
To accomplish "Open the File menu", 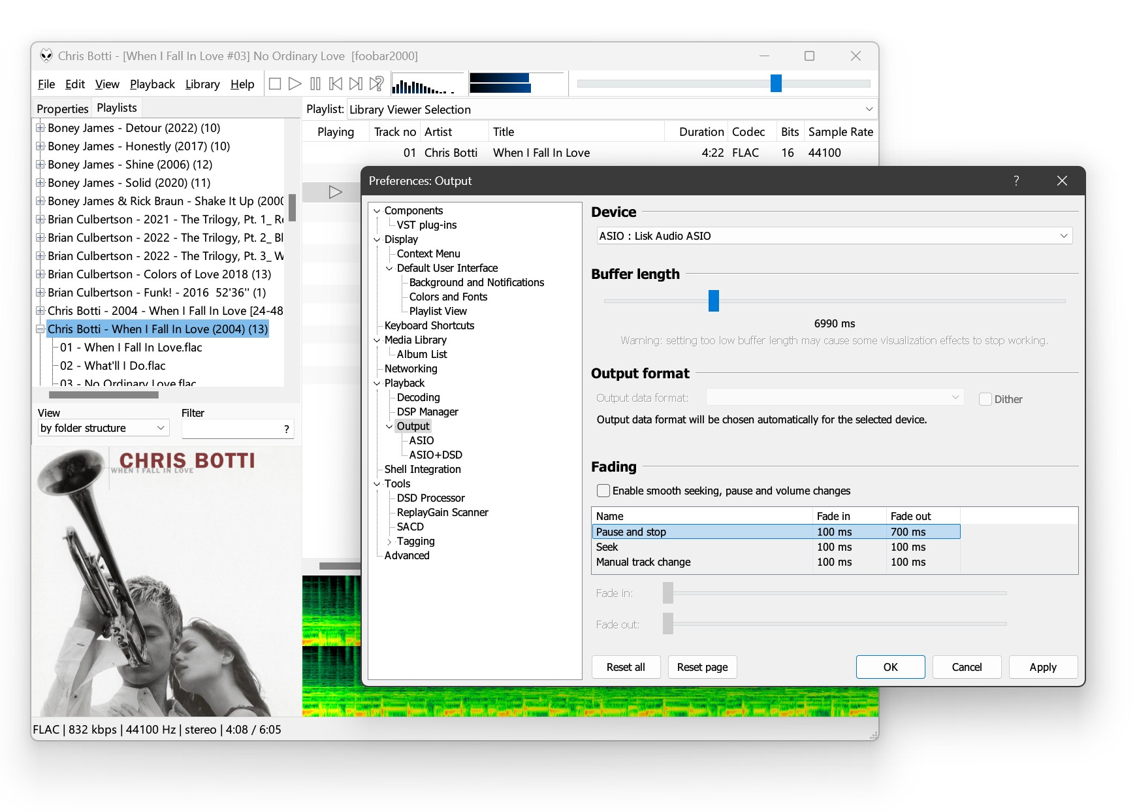I will pos(46,84).
